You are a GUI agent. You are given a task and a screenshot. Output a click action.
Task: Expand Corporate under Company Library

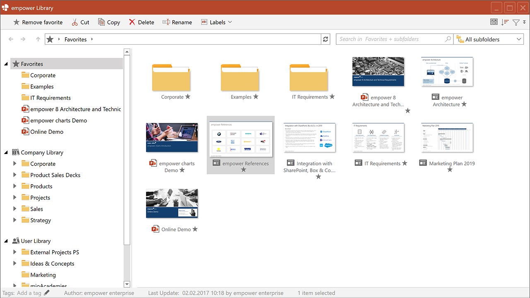15,163
